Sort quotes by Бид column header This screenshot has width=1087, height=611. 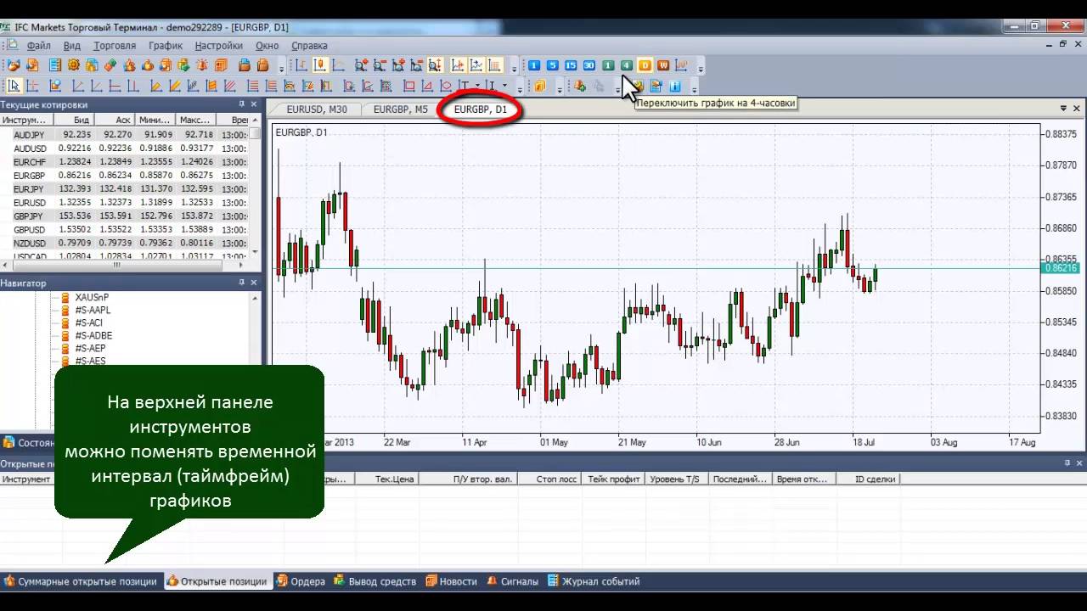[x=74, y=120]
